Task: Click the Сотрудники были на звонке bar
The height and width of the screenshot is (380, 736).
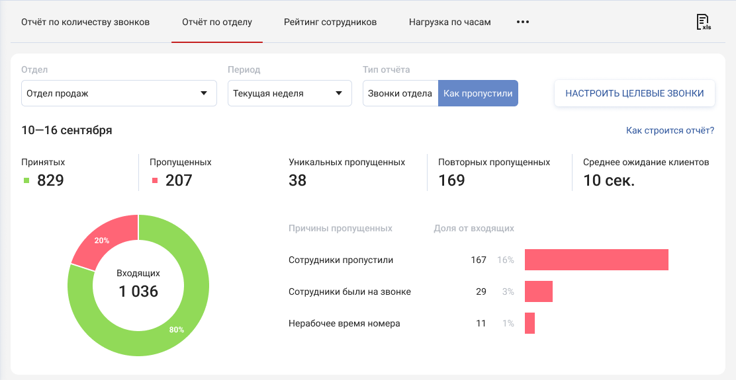Action: coord(538,291)
